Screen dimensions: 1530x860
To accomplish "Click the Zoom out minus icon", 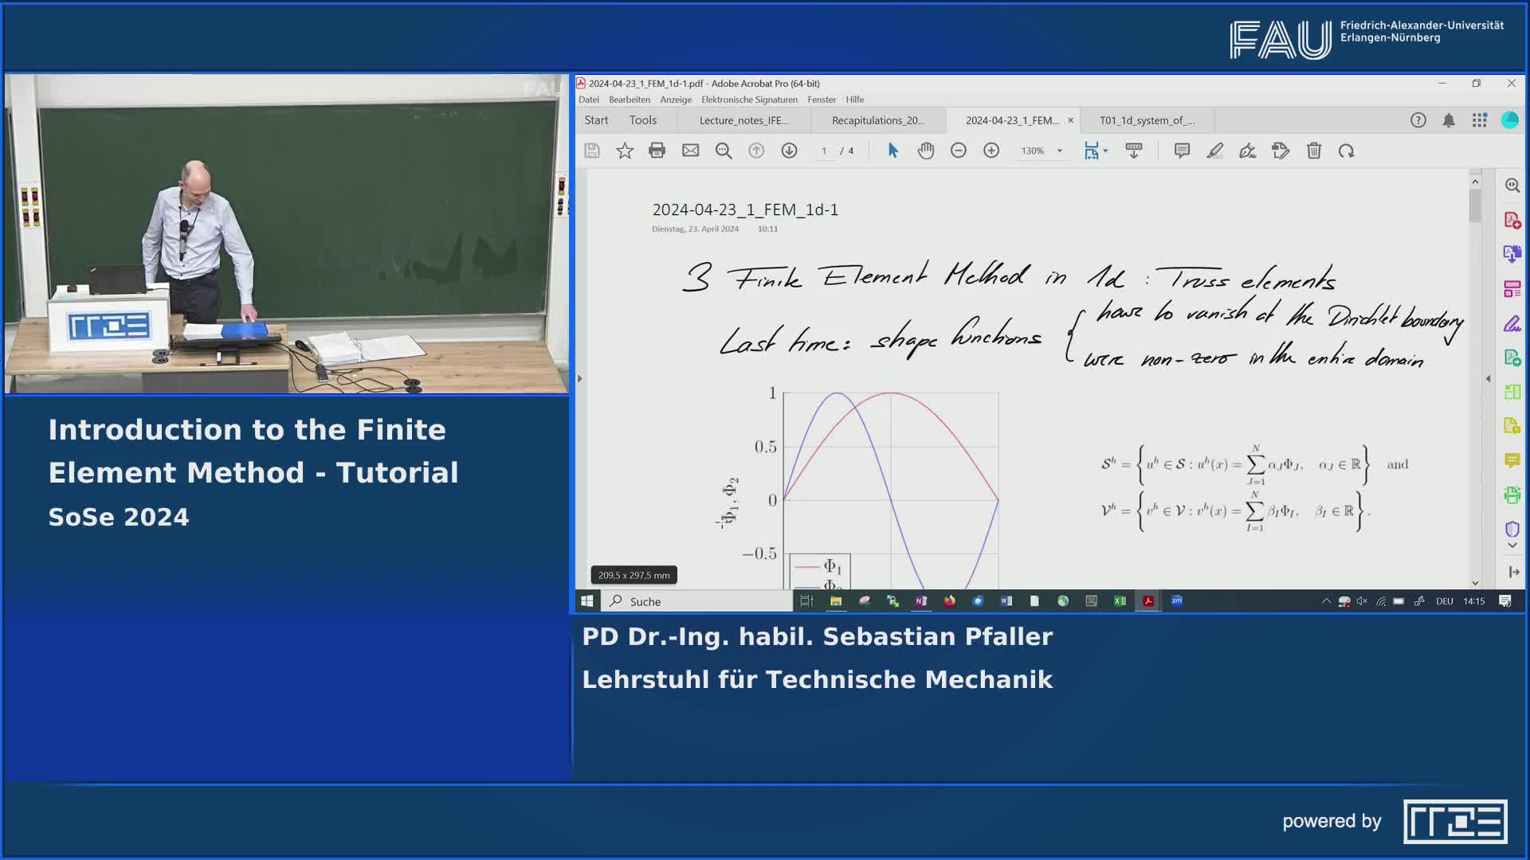I will 959,150.
